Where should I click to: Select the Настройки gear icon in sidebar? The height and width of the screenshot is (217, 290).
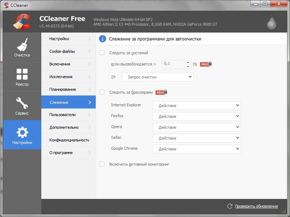pos(22,135)
